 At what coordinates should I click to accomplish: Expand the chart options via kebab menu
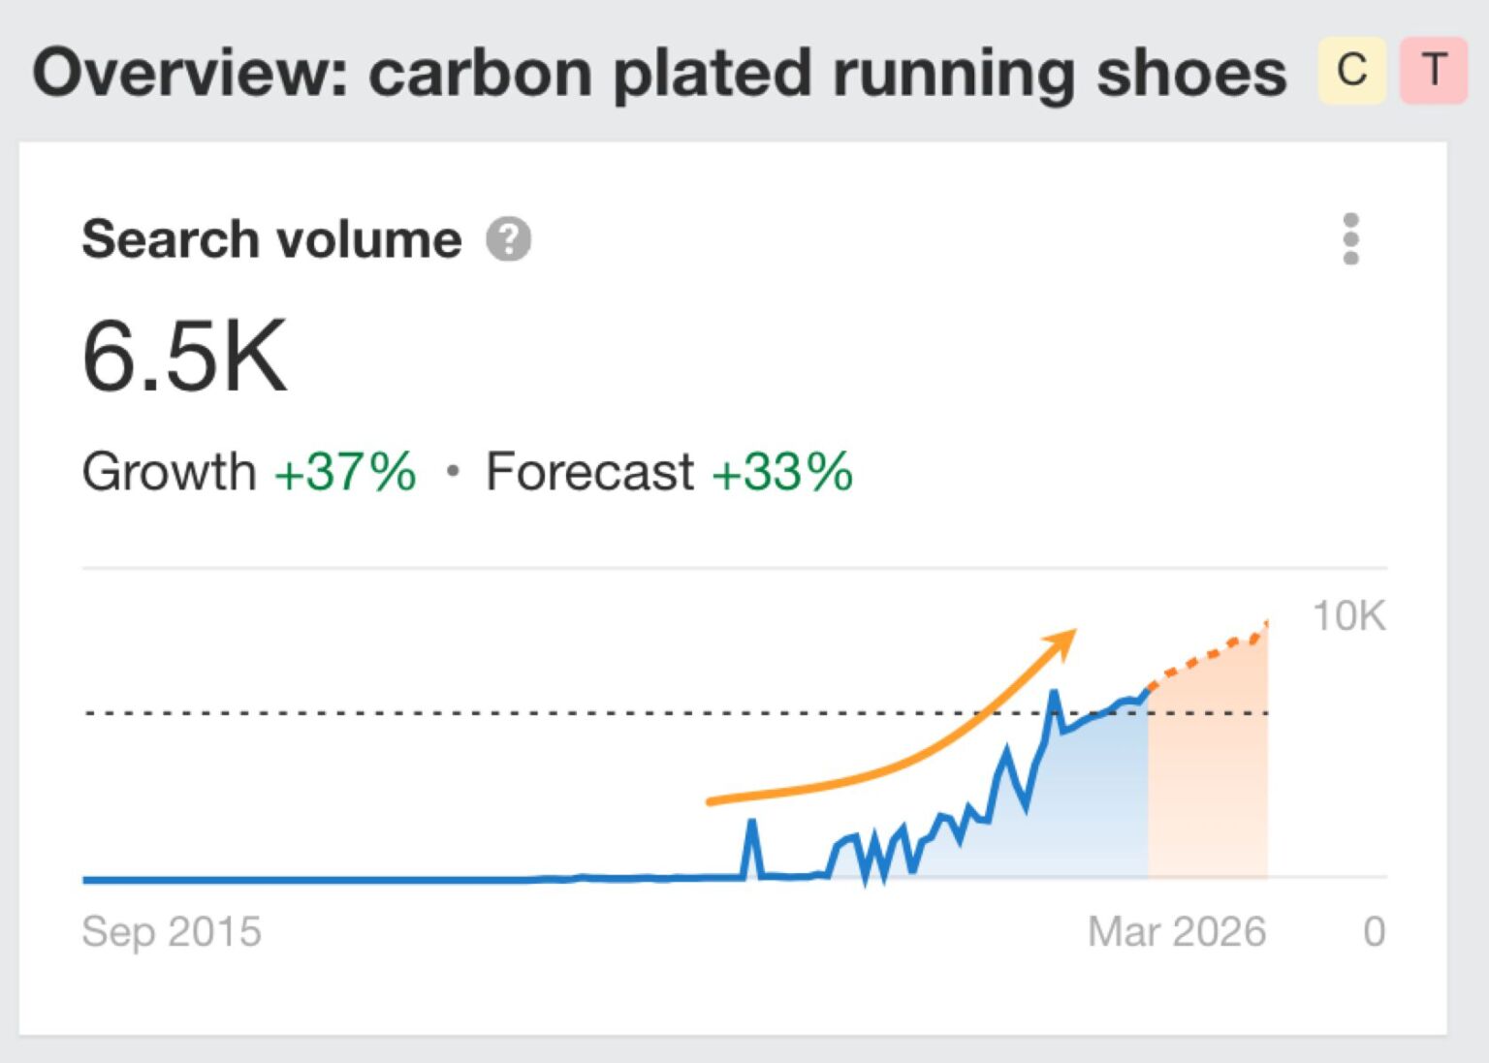pyautogui.click(x=1349, y=240)
